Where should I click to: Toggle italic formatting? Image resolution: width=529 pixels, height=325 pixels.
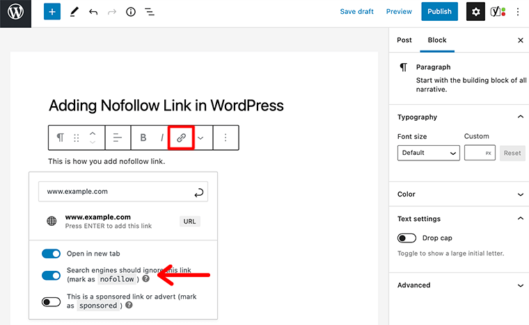tap(162, 137)
